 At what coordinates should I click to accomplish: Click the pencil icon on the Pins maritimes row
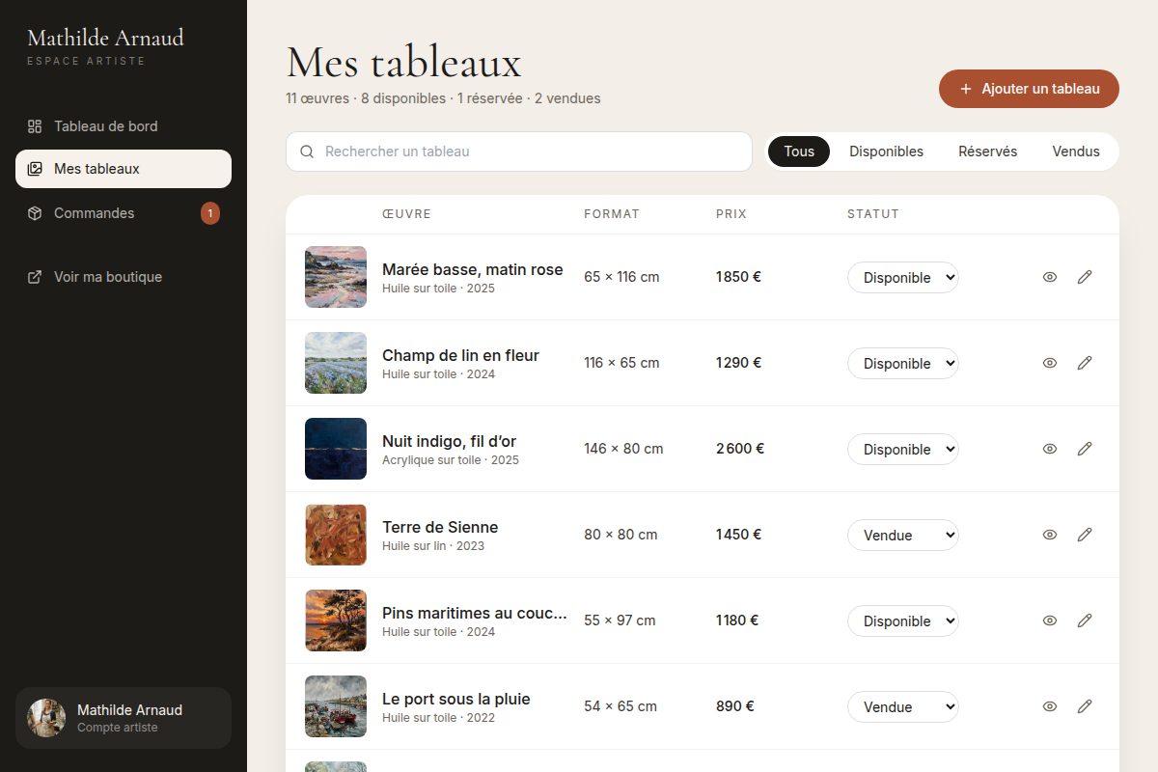(1085, 620)
